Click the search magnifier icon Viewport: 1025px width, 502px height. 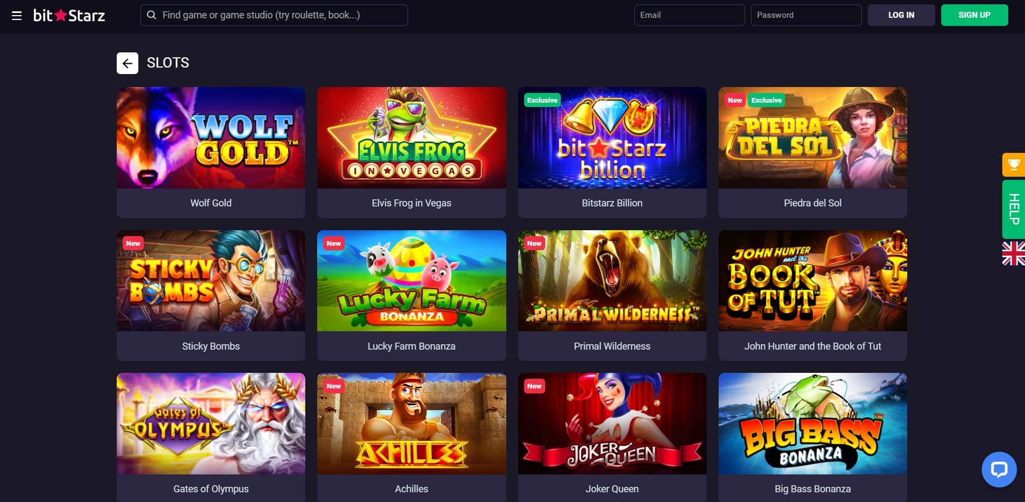pos(152,15)
